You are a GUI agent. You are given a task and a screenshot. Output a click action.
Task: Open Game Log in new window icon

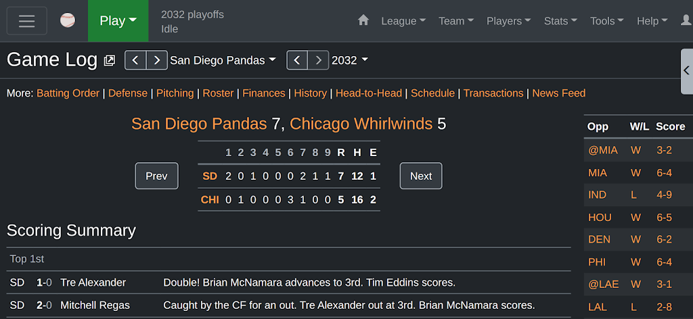tap(109, 60)
